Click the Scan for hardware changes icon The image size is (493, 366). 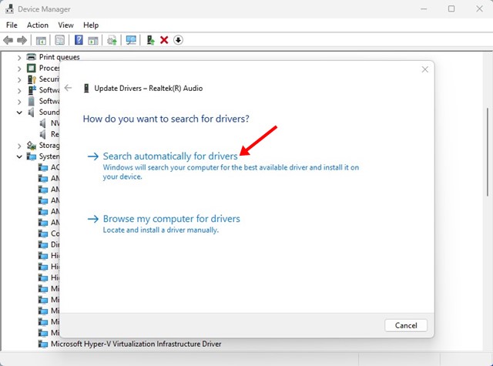coord(131,40)
